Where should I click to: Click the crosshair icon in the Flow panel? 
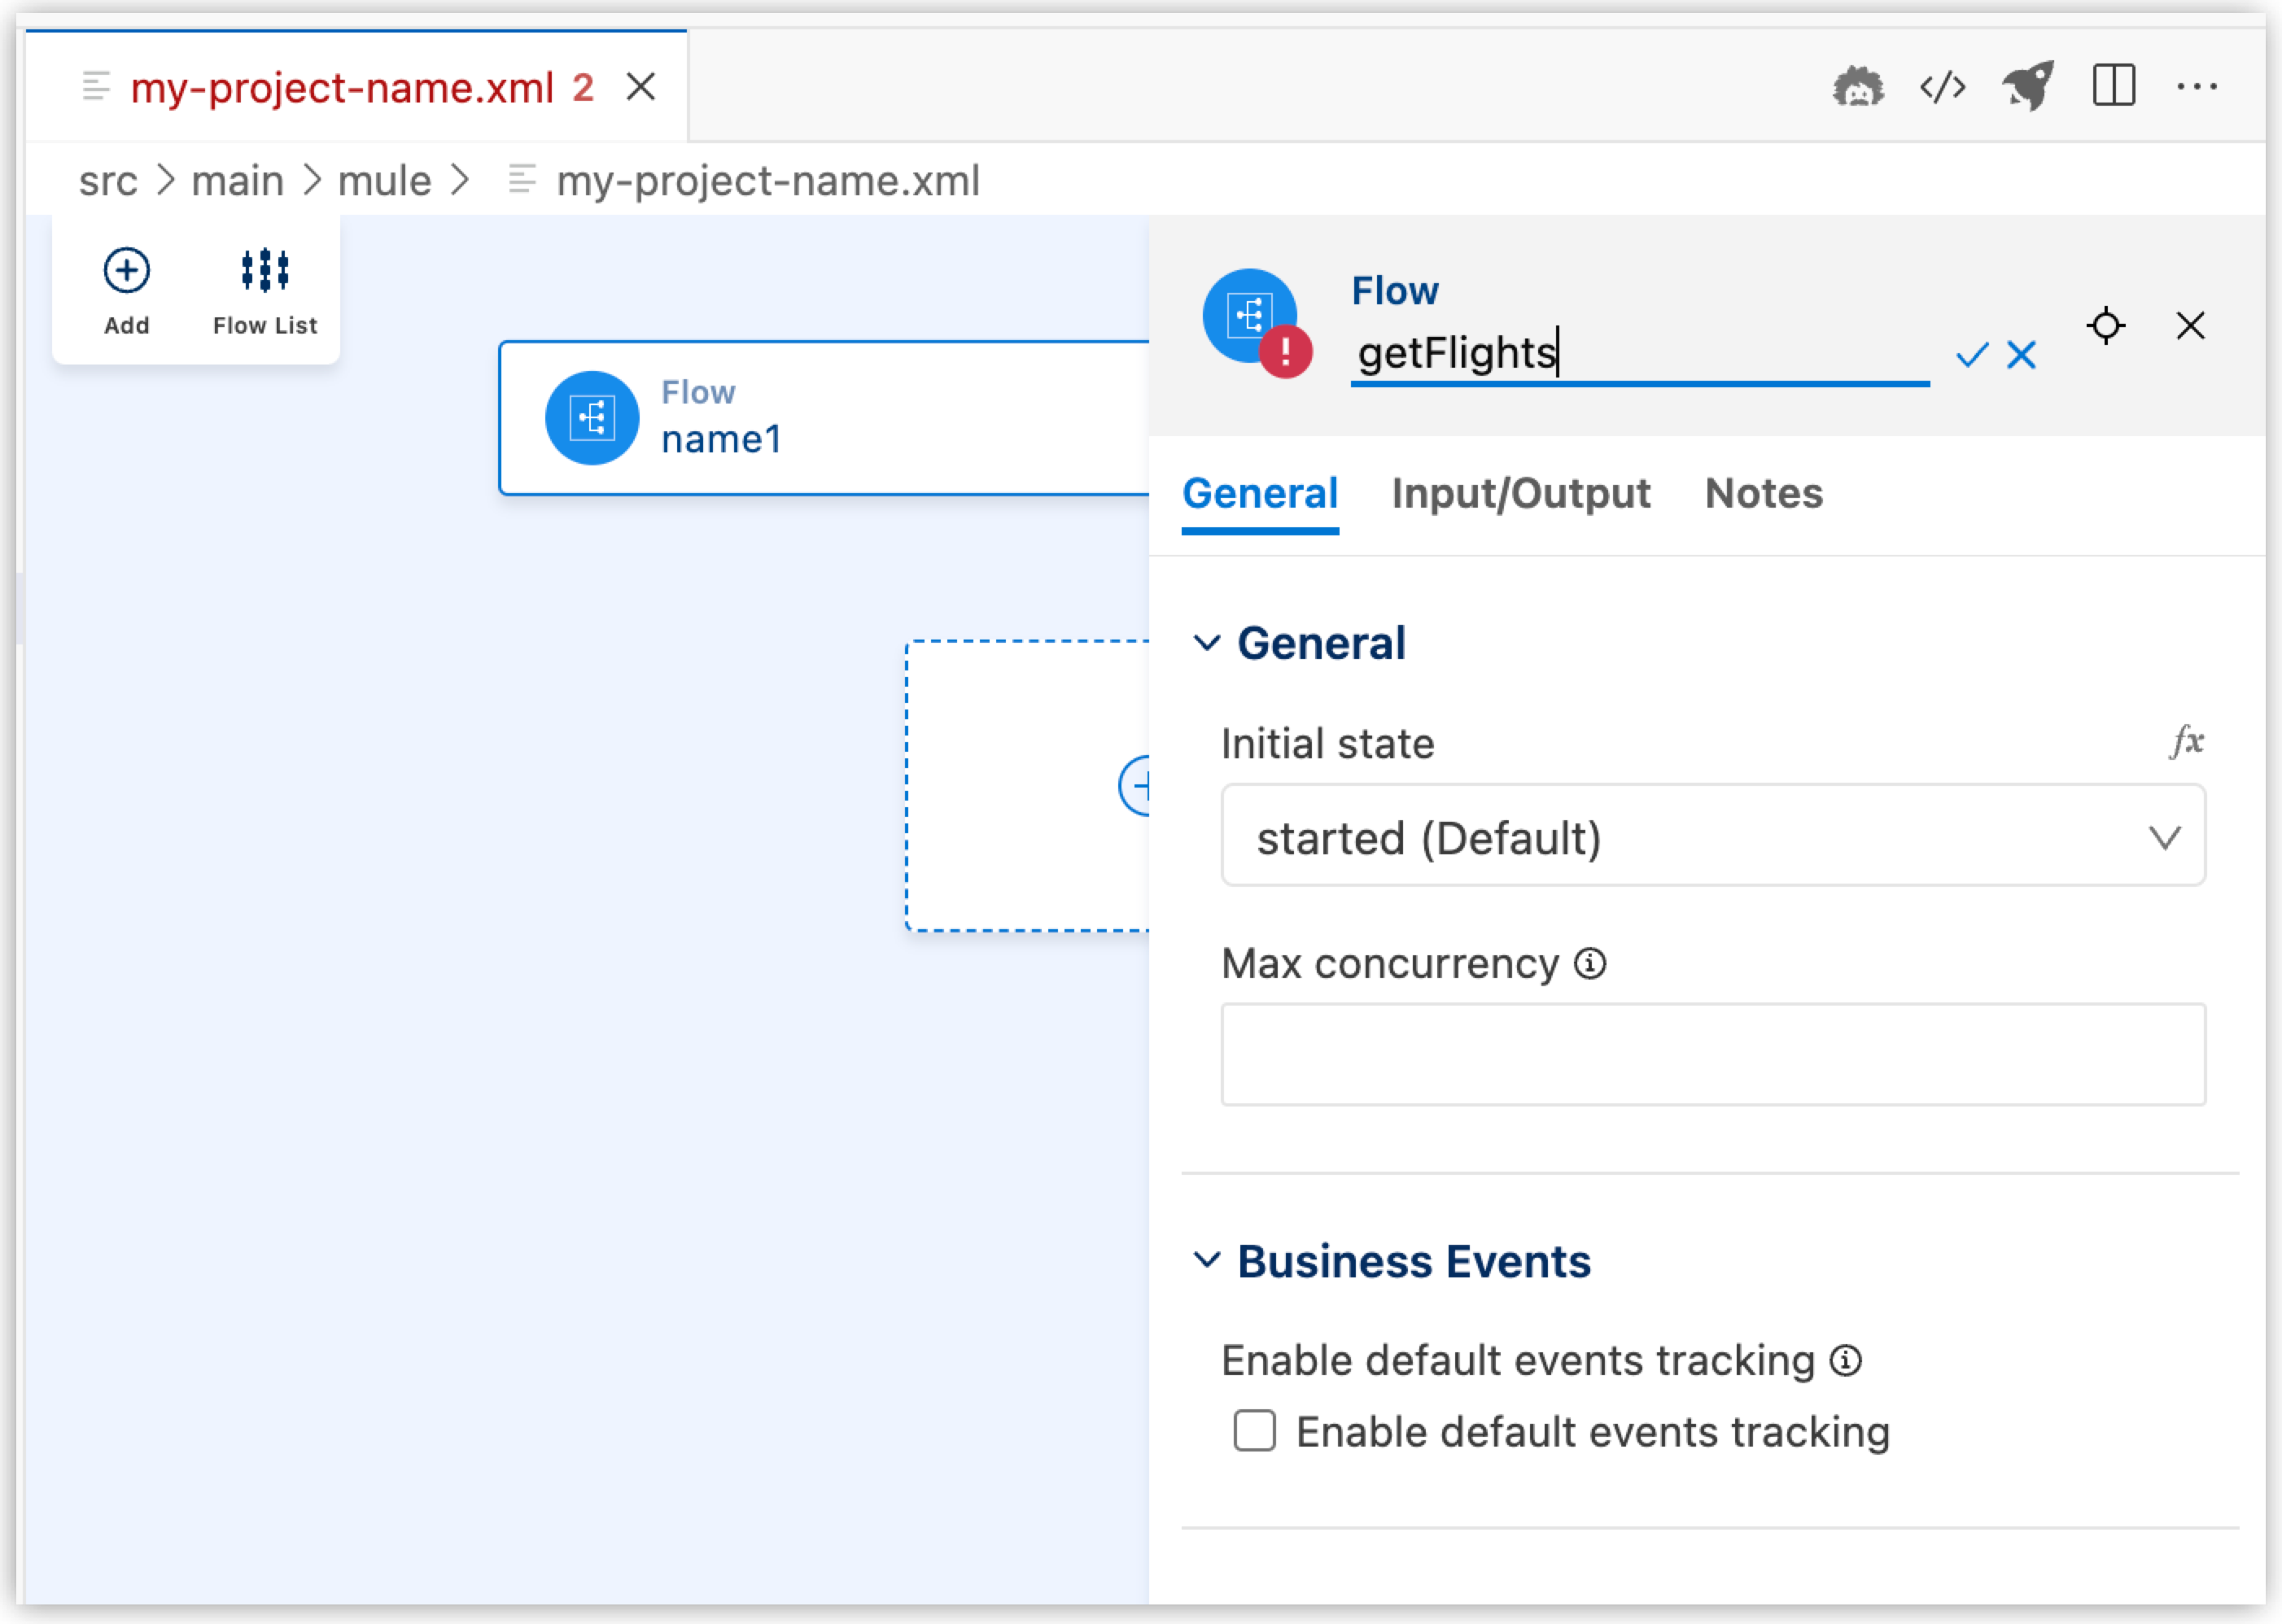click(x=2106, y=326)
